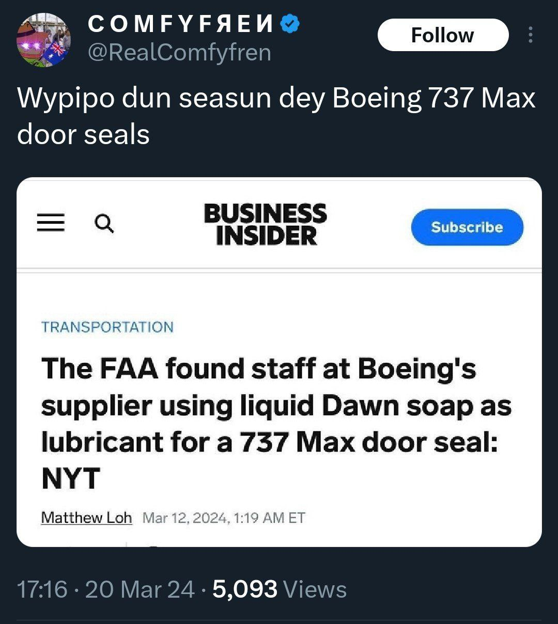Open the @RealComfyfren handle link
The width and height of the screenshot is (558, 624).
click(179, 52)
